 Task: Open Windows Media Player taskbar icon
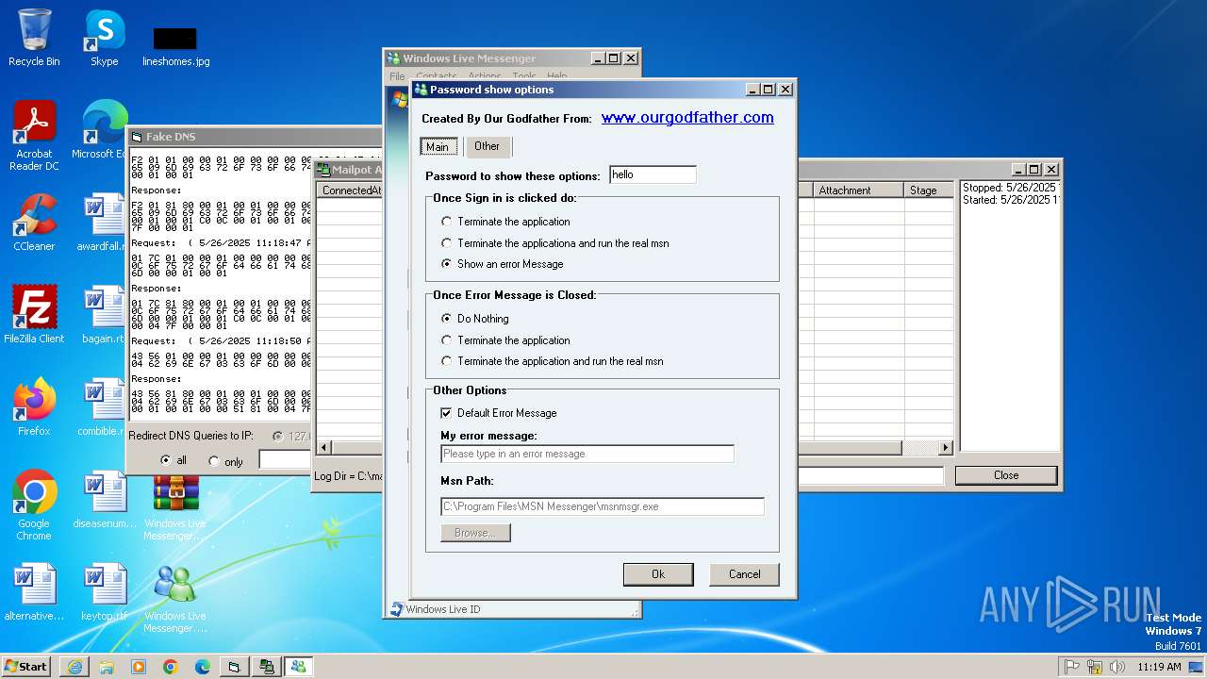click(139, 667)
